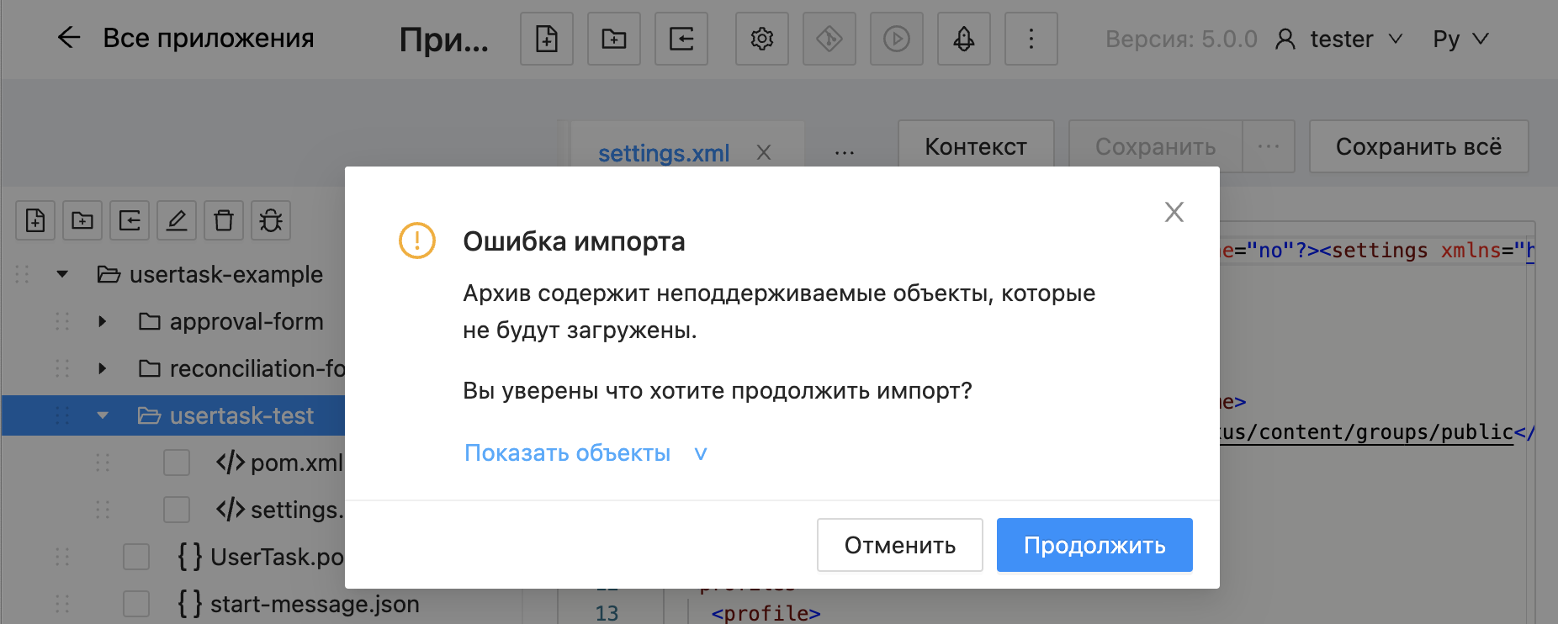This screenshot has width=1558, height=624.
Task: Click the pencil rename icon in sidebar
Action: pos(177,220)
